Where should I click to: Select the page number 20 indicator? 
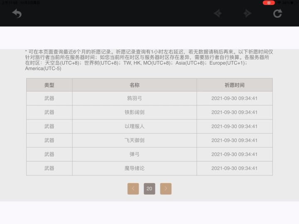(149, 189)
